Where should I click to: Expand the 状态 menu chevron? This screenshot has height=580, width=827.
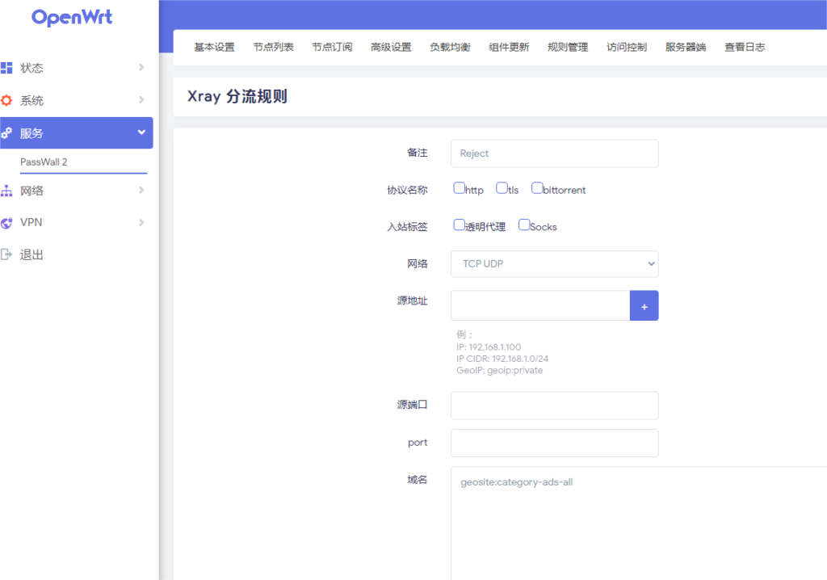(x=141, y=68)
